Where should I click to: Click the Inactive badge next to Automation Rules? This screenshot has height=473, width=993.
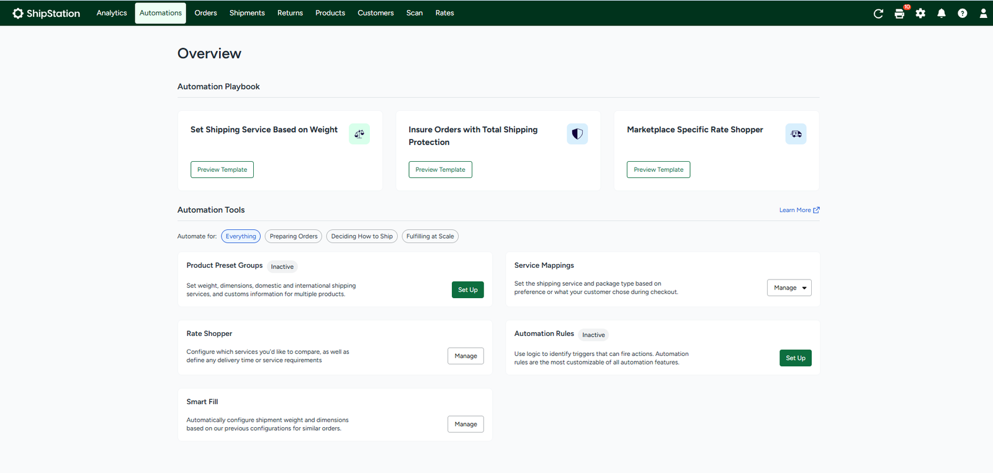point(593,335)
